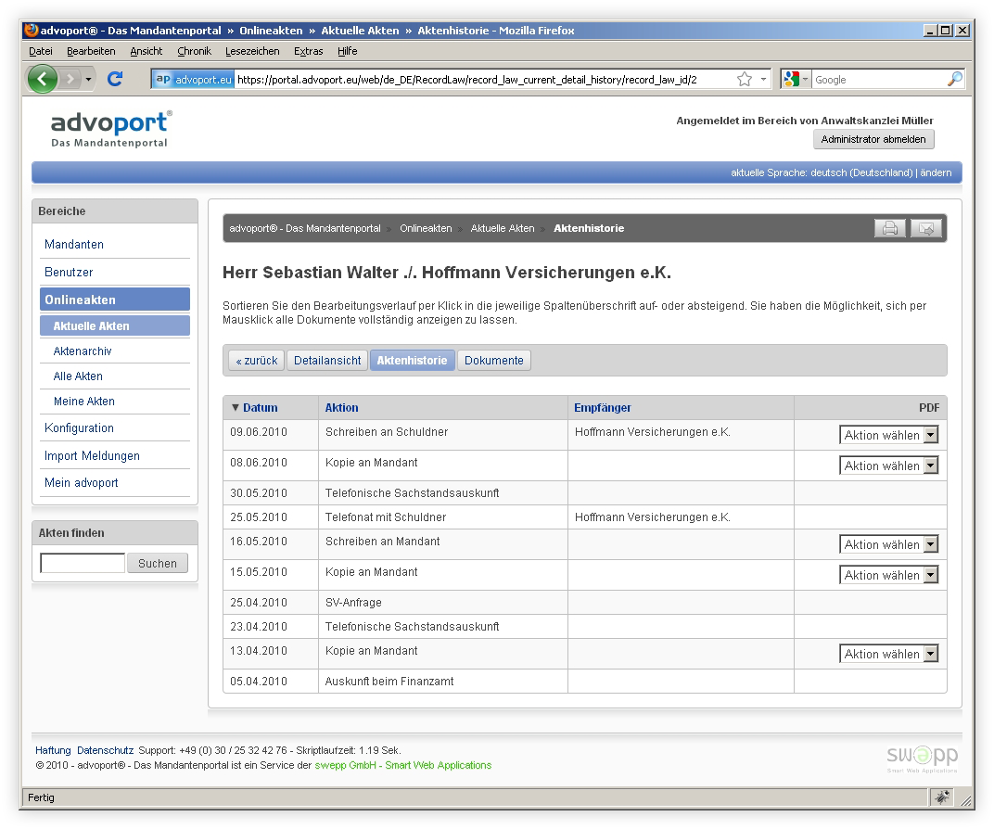
Task: Click the forward/send icon in breadcrumb bar
Action: coord(926,228)
